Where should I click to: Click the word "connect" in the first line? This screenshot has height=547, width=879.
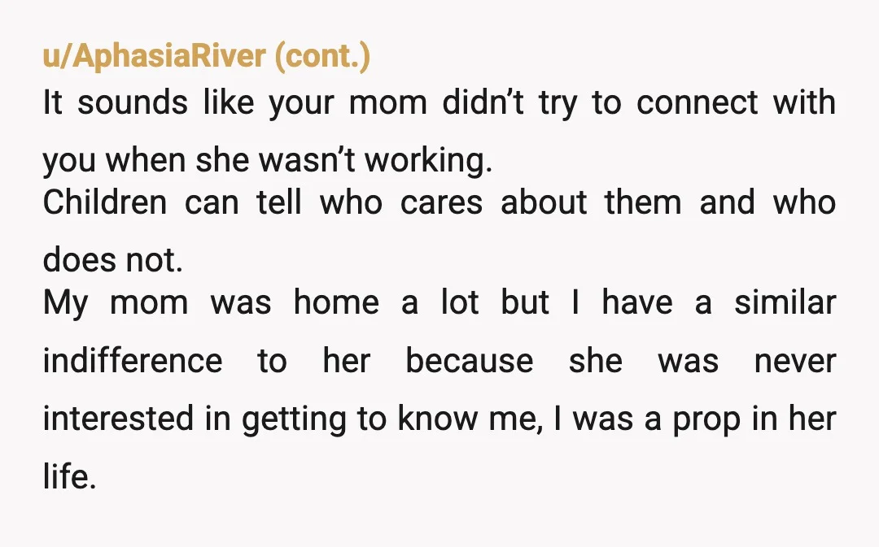697,102
